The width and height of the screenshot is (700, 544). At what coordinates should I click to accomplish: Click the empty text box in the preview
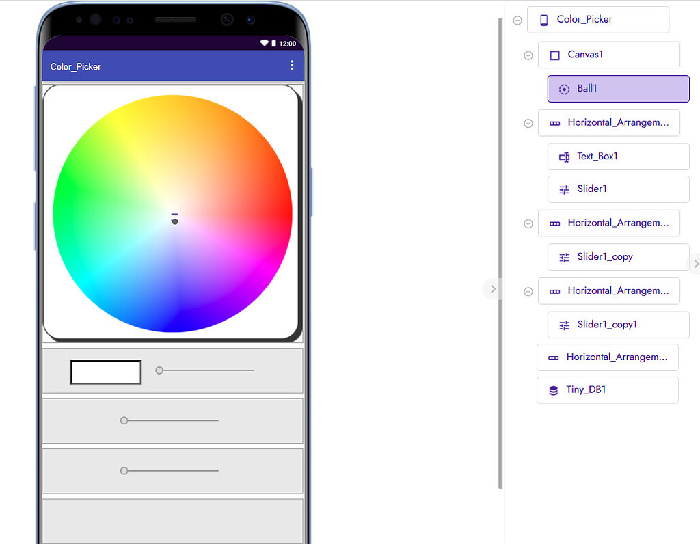106,372
